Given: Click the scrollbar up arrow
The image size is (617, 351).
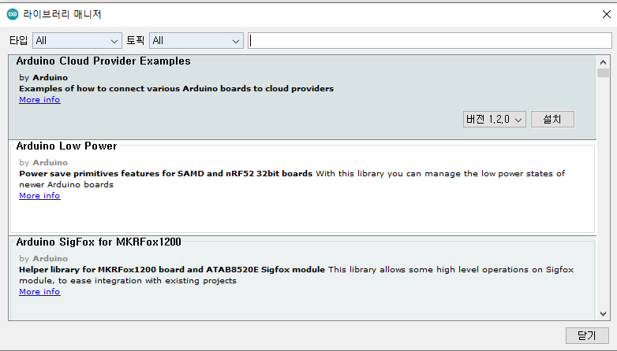Looking at the screenshot, I should [603, 62].
